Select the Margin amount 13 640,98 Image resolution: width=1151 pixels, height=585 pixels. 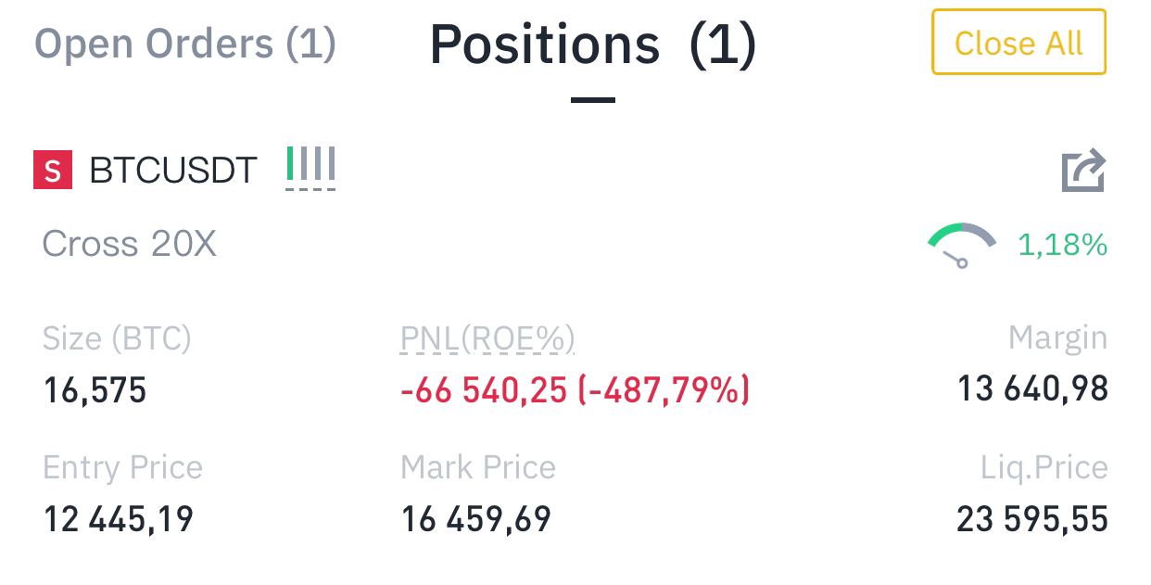(1032, 388)
